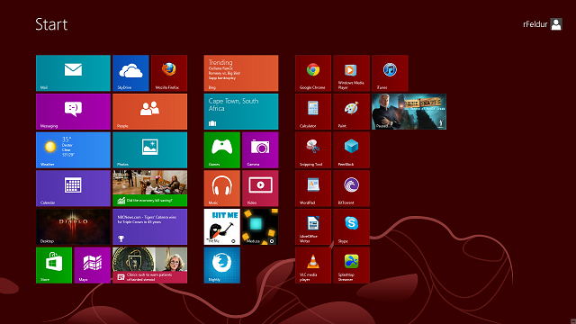This screenshot has height=324, width=576.
Task: Launch the BitTorrent tile
Action: click(x=351, y=188)
